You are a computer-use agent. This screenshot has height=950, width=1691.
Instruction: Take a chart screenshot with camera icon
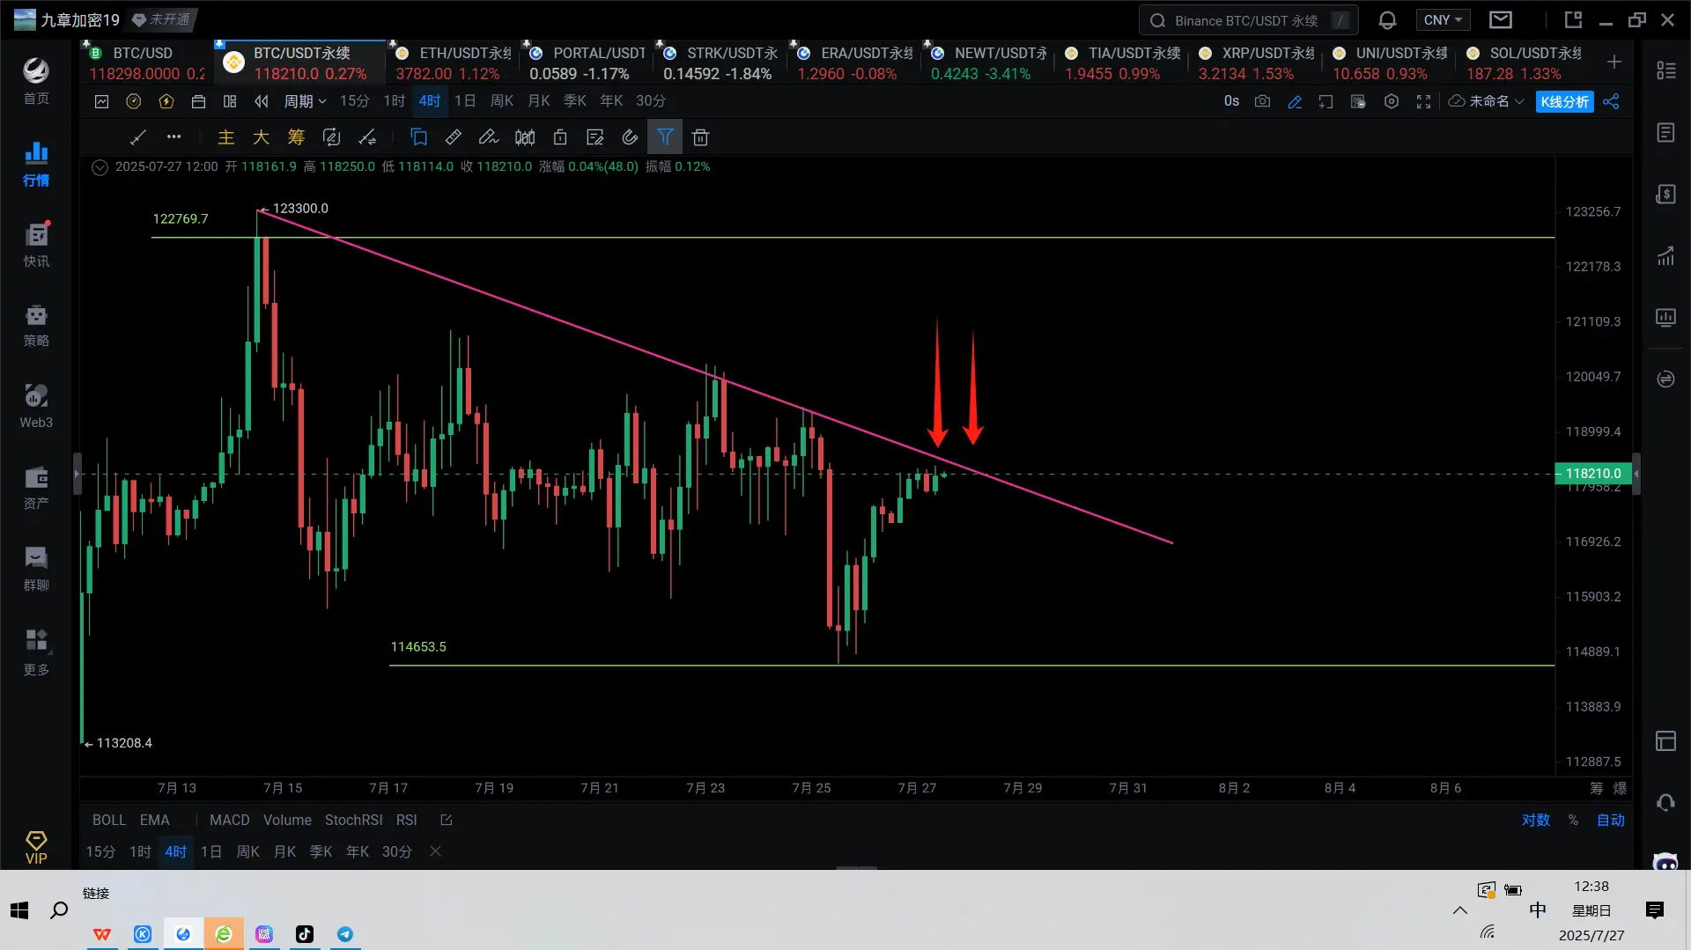coord(1262,101)
